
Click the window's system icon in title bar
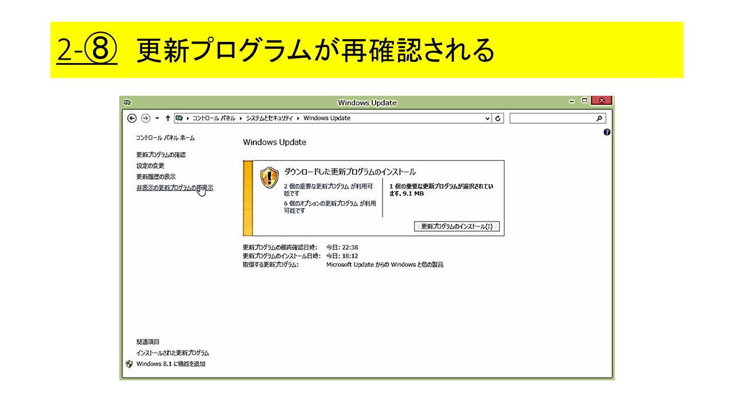coord(127,103)
